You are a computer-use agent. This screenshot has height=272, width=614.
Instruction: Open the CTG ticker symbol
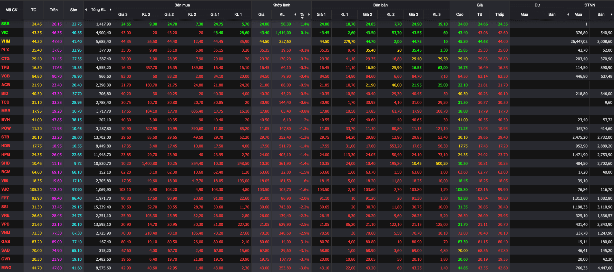[x=5, y=59]
